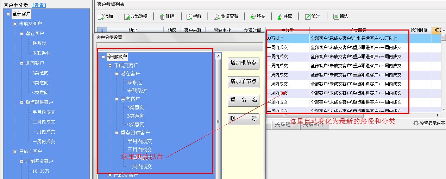This screenshot has width=446, height=179.
Task: Click the 增加根节点 button
Action: (x=244, y=63)
